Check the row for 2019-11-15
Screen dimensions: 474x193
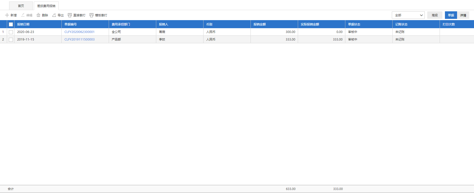click(x=11, y=40)
